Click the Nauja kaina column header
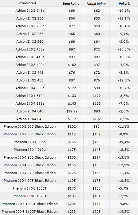Viewport: 138px width, 215px height. click(96, 4)
